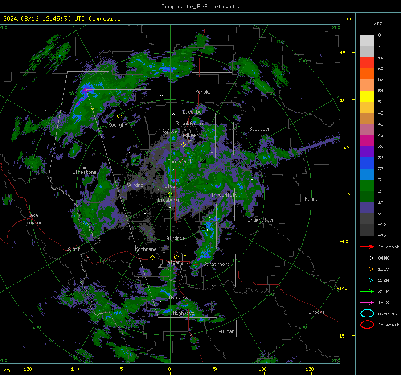
Task: Click the RockyMH map label
Action: (118, 125)
